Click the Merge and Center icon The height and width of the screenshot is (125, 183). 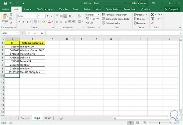[79, 22]
